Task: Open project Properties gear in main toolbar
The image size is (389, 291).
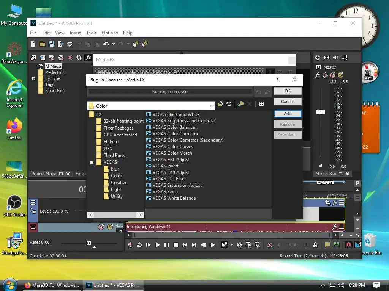Action: coord(70,44)
